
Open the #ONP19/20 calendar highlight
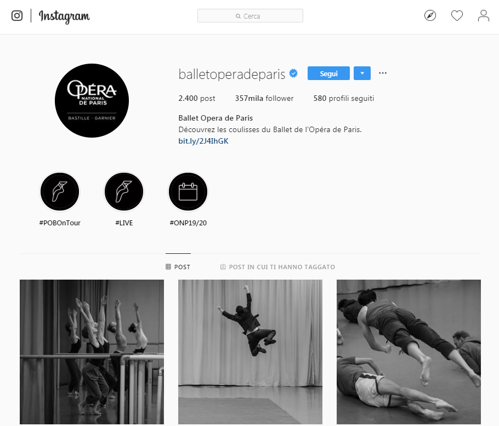tap(188, 192)
